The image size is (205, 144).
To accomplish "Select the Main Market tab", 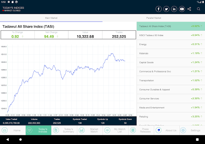I will [x=51, y=18].
